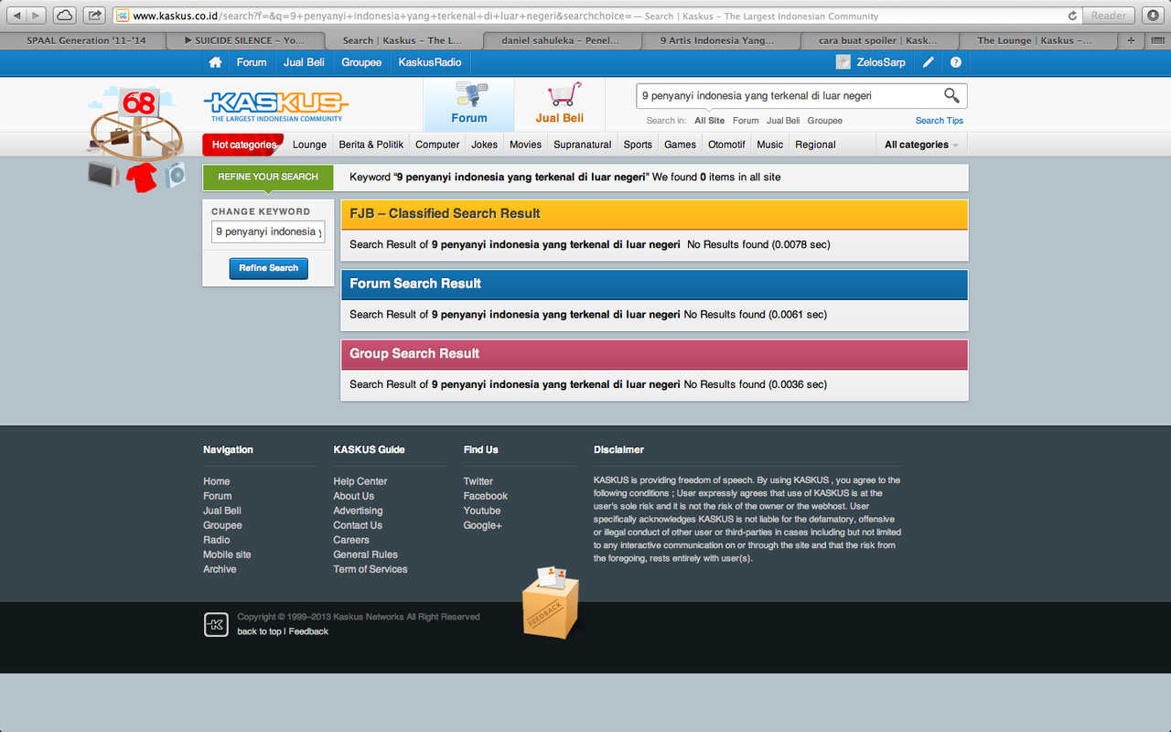This screenshot has width=1171, height=732.
Task: Open the daniel sahuleka browser tab
Action: pos(562,40)
